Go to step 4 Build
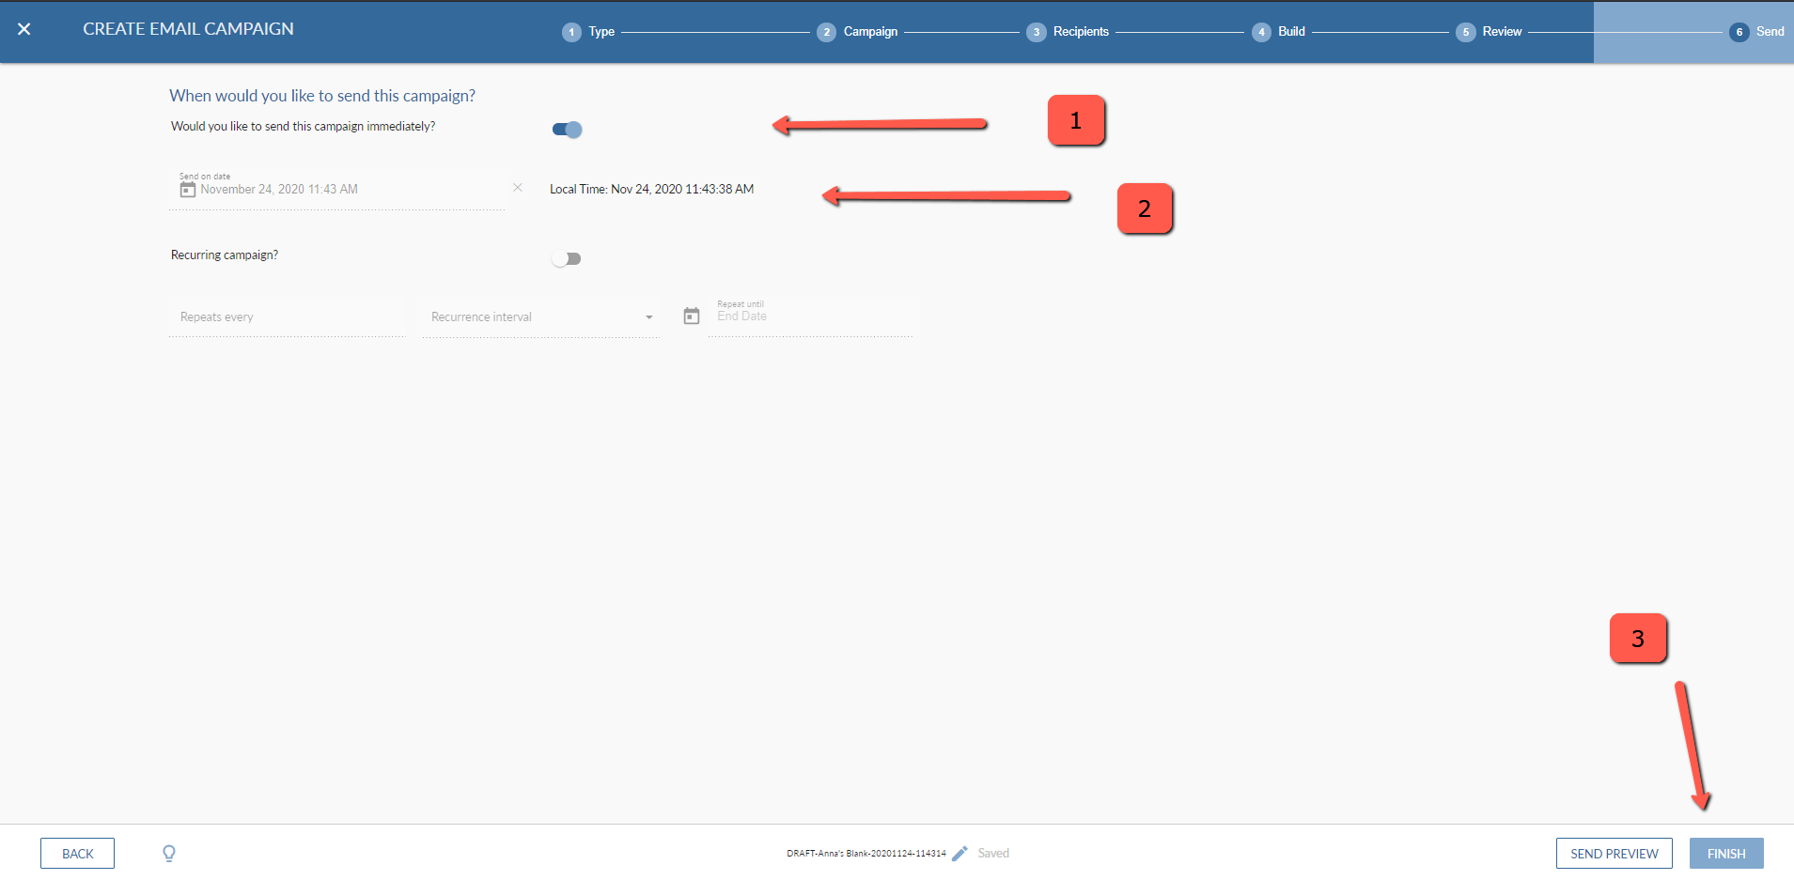 (x=1278, y=32)
